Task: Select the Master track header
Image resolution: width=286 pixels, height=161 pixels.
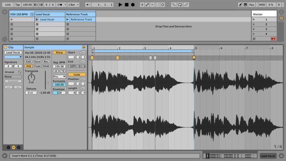Action: pos(264,14)
